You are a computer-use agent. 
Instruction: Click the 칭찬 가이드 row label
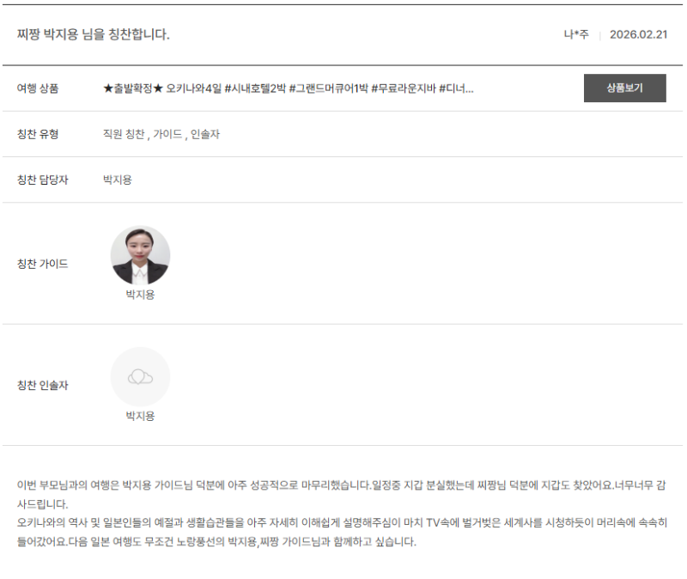point(42,264)
